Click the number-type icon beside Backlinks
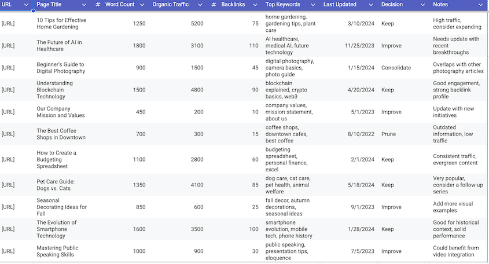The width and height of the screenshot is (489, 264). pyautogui.click(x=214, y=5)
